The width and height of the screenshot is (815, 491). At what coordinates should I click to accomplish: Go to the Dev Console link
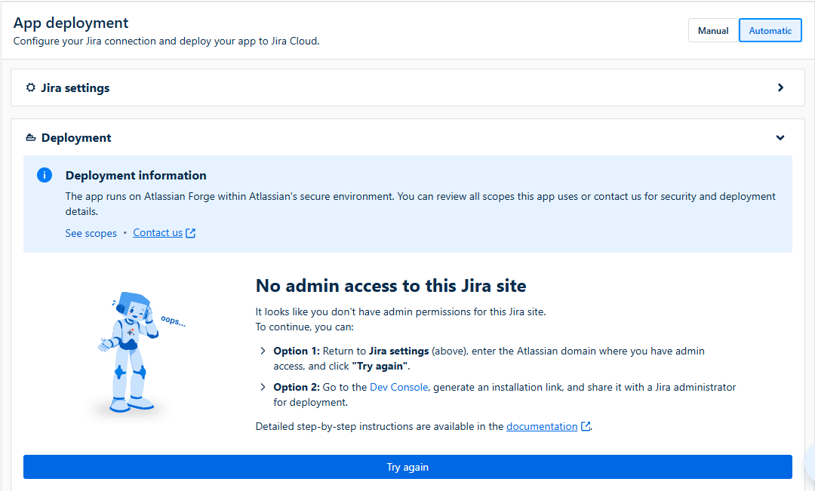[399, 387]
